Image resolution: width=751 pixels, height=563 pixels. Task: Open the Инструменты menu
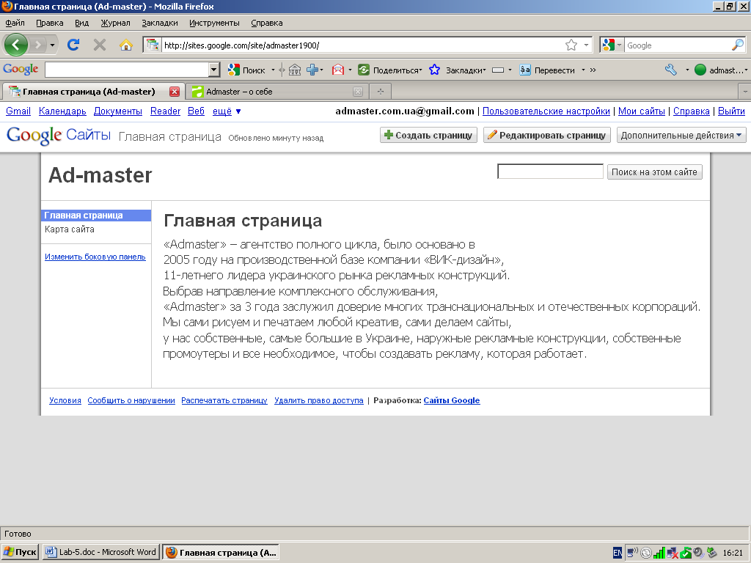(214, 23)
